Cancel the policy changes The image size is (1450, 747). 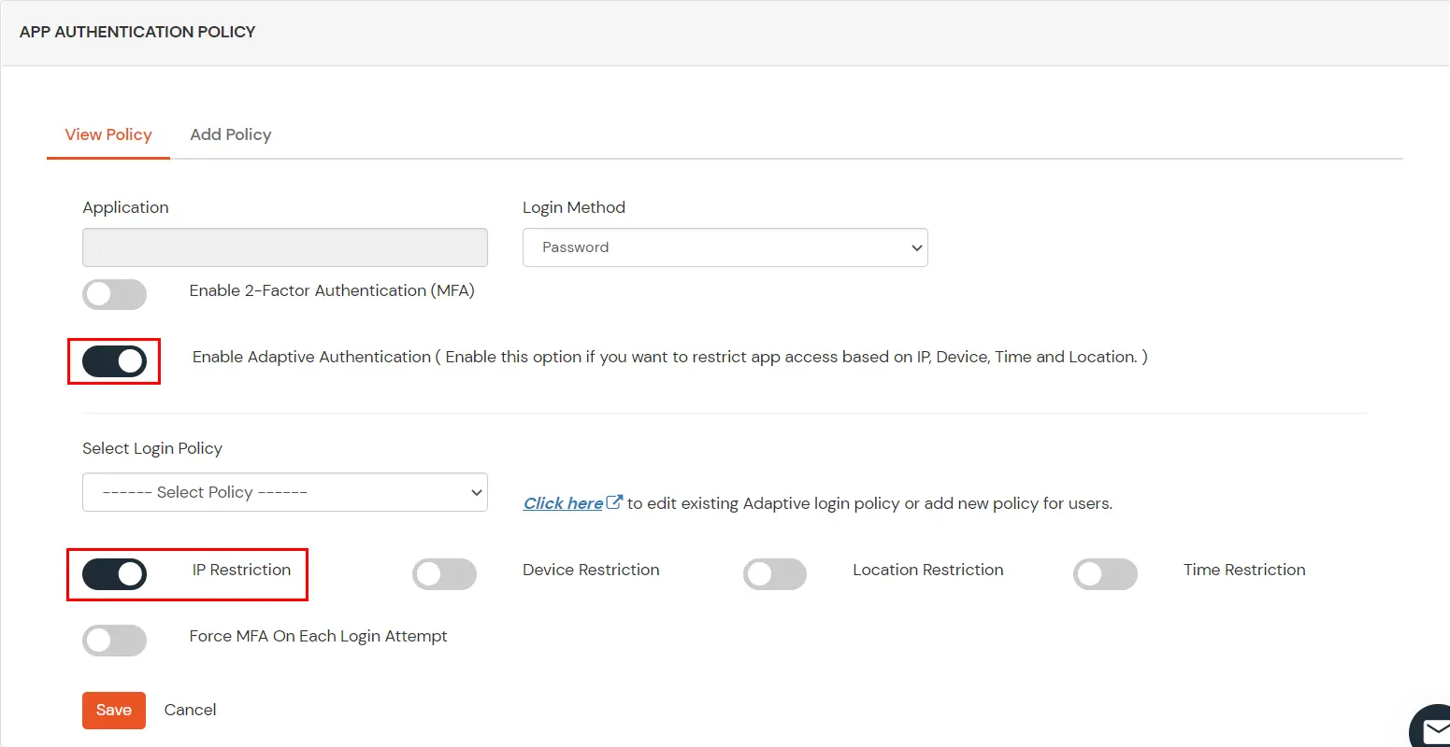point(190,710)
